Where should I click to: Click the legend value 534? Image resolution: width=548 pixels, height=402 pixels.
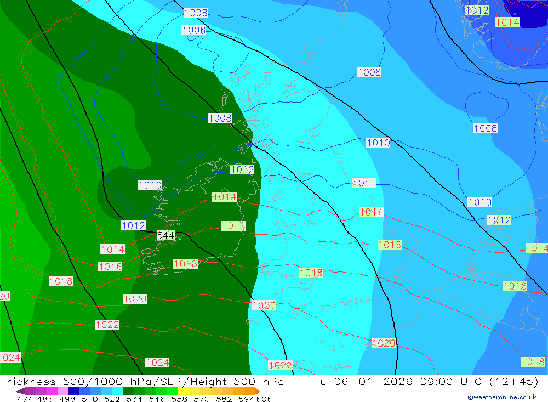134,399
